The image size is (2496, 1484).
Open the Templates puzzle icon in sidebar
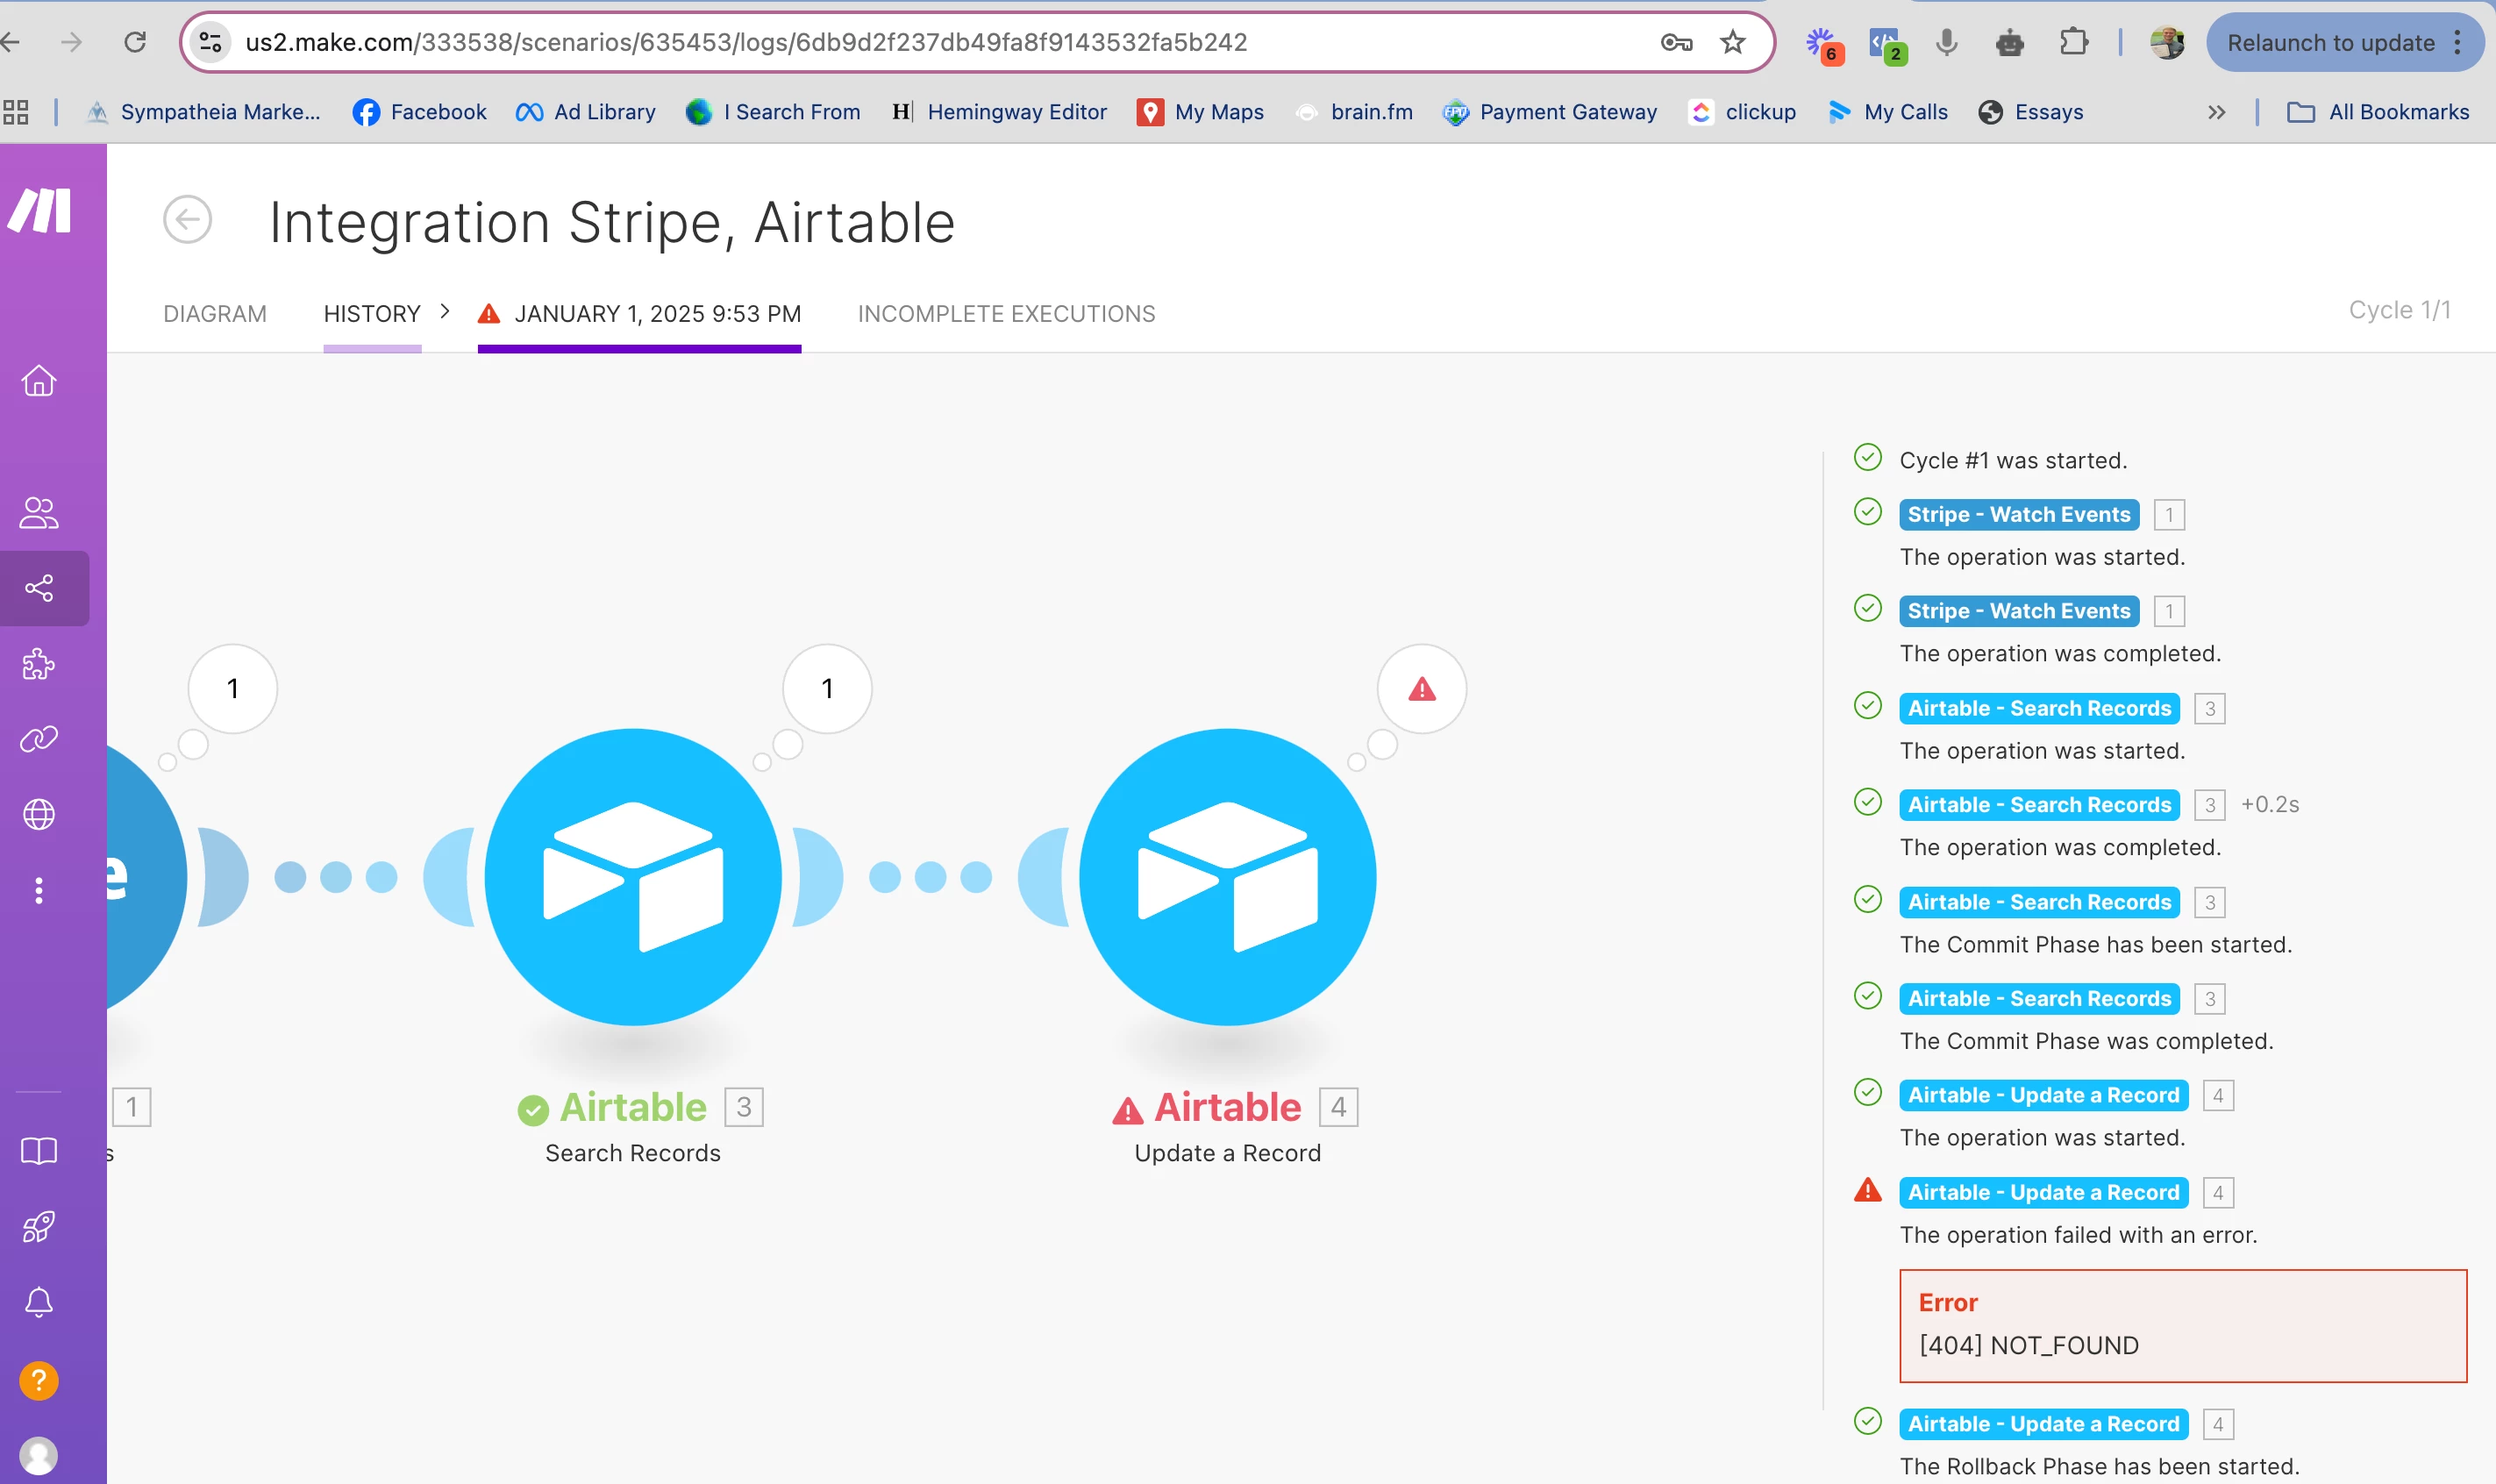tap(39, 664)
